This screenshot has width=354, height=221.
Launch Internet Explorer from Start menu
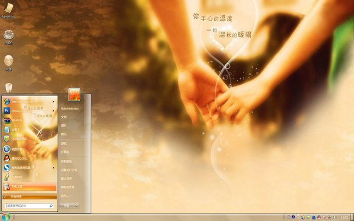29,101
